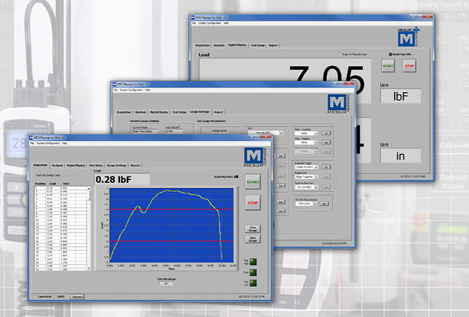Click Report tab in the Gauge Settings window
469x317 pixels.
click(218, 112)
